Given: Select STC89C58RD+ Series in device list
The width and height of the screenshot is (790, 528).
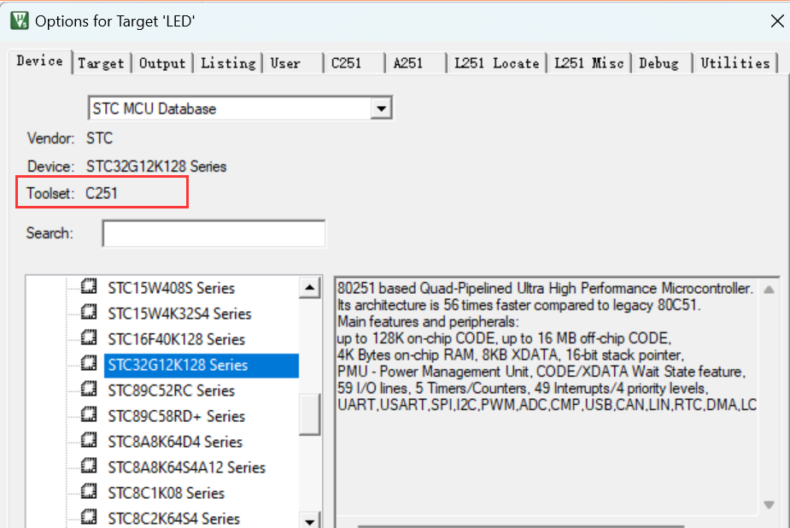Looking at the screenshot, I should [176, 417].
